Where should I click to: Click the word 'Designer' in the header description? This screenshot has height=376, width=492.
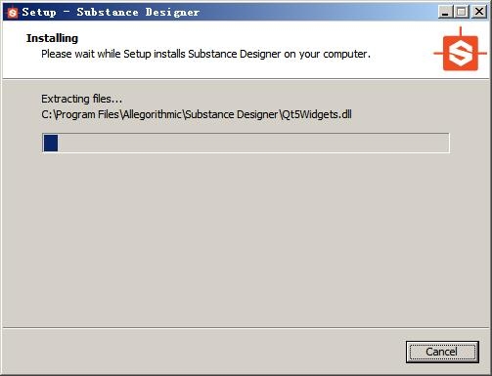click(x=260, y=54)
